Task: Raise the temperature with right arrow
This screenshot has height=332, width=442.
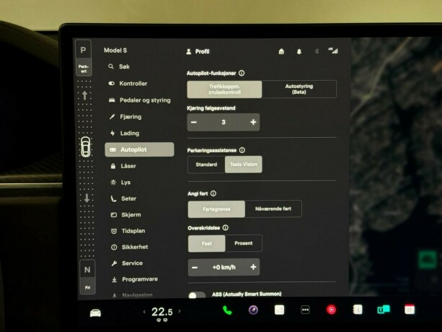Action: 179,312
